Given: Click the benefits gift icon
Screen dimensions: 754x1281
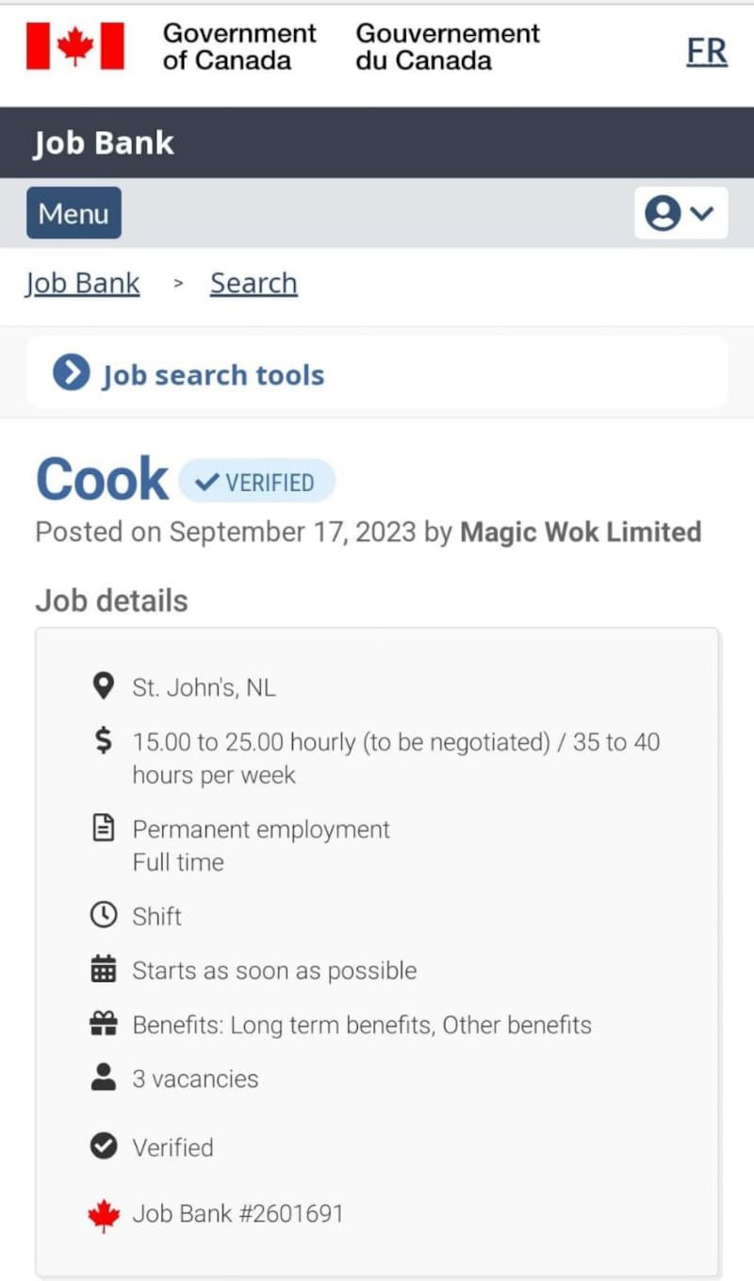Looking at the screenshot, I should click(103, 1025).
